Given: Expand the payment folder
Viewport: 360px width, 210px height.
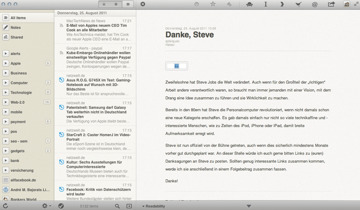Looking at the screenshot, I should pyautogui.click(x=6, y=122).
